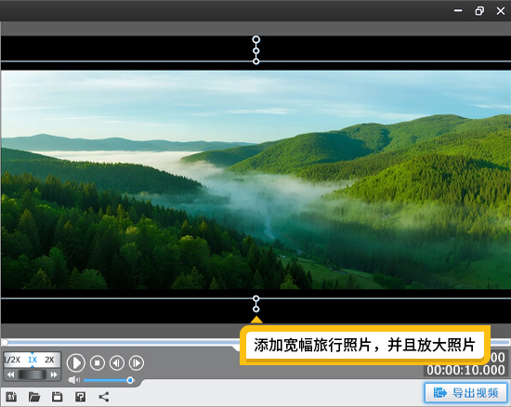This screenshot has width=511, height=407.
Task: Click the volume slider handle
Action: click(x=130, y=380)
